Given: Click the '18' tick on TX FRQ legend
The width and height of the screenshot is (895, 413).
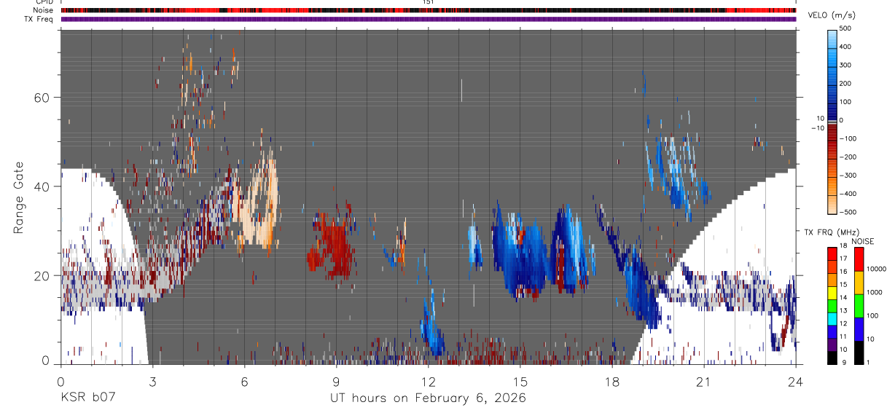Looking at the screenshot, I should [x=844, y=245].
